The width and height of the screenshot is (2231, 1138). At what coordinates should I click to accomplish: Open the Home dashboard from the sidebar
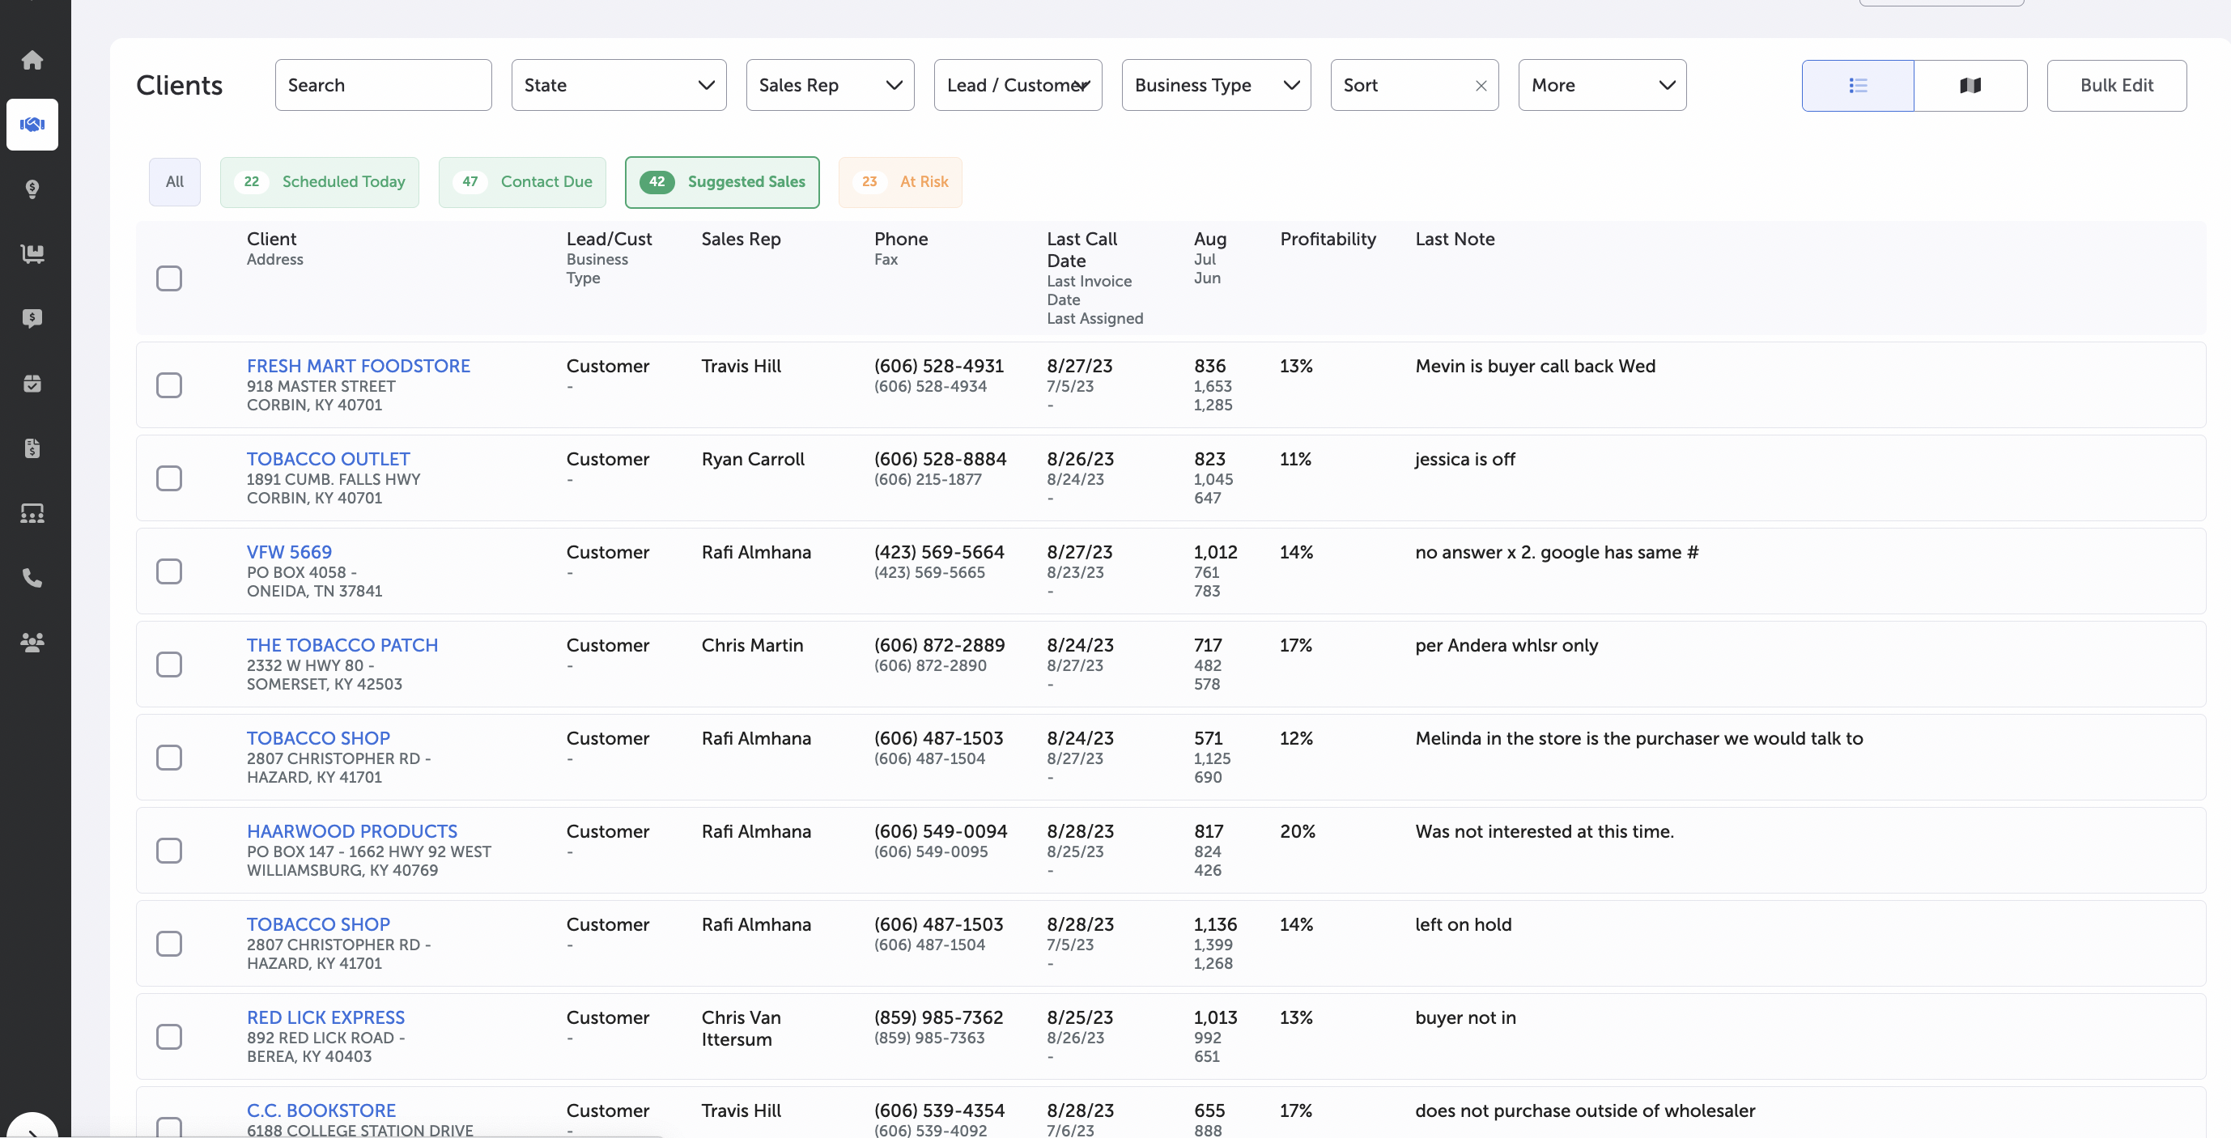coord(32,59)
